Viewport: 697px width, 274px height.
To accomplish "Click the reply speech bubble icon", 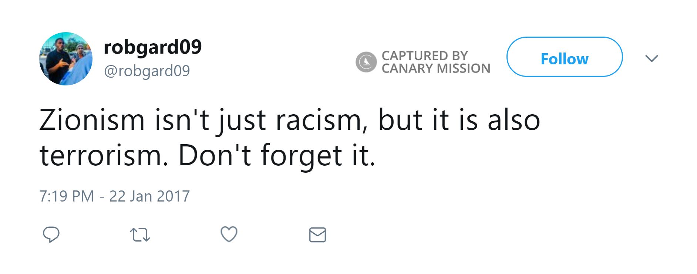I will click(x=51, y=234).
